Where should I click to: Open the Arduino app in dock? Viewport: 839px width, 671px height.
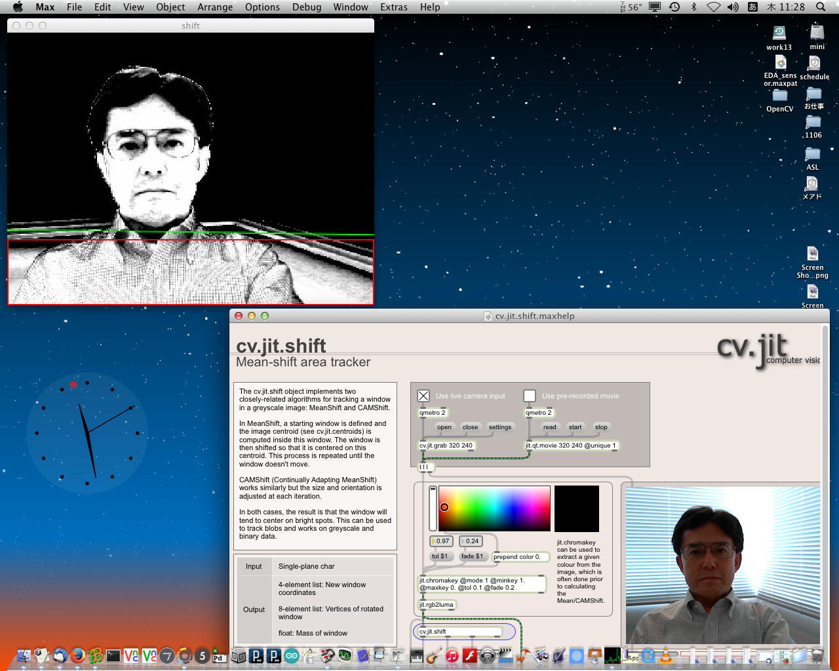click(x=292, y=655)
